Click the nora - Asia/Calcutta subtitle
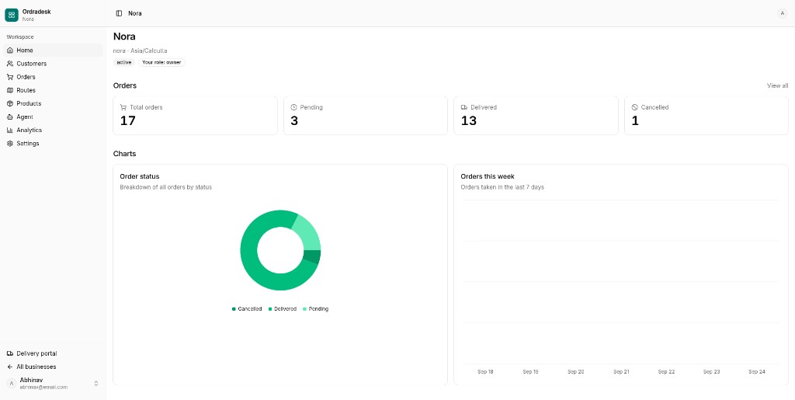Image resolution: width=795 pixels, height=400 pixels. point(140,50)
